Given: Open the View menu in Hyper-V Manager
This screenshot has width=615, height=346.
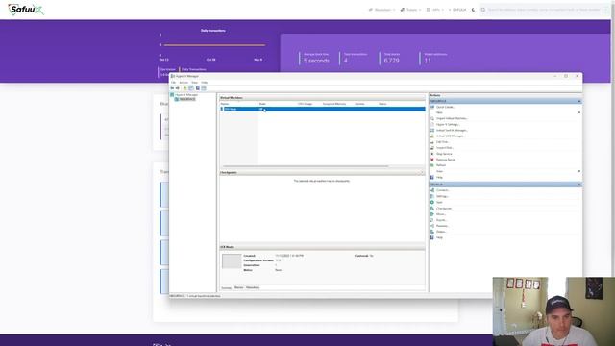Looking at the screenshot, I should (194, 83).
